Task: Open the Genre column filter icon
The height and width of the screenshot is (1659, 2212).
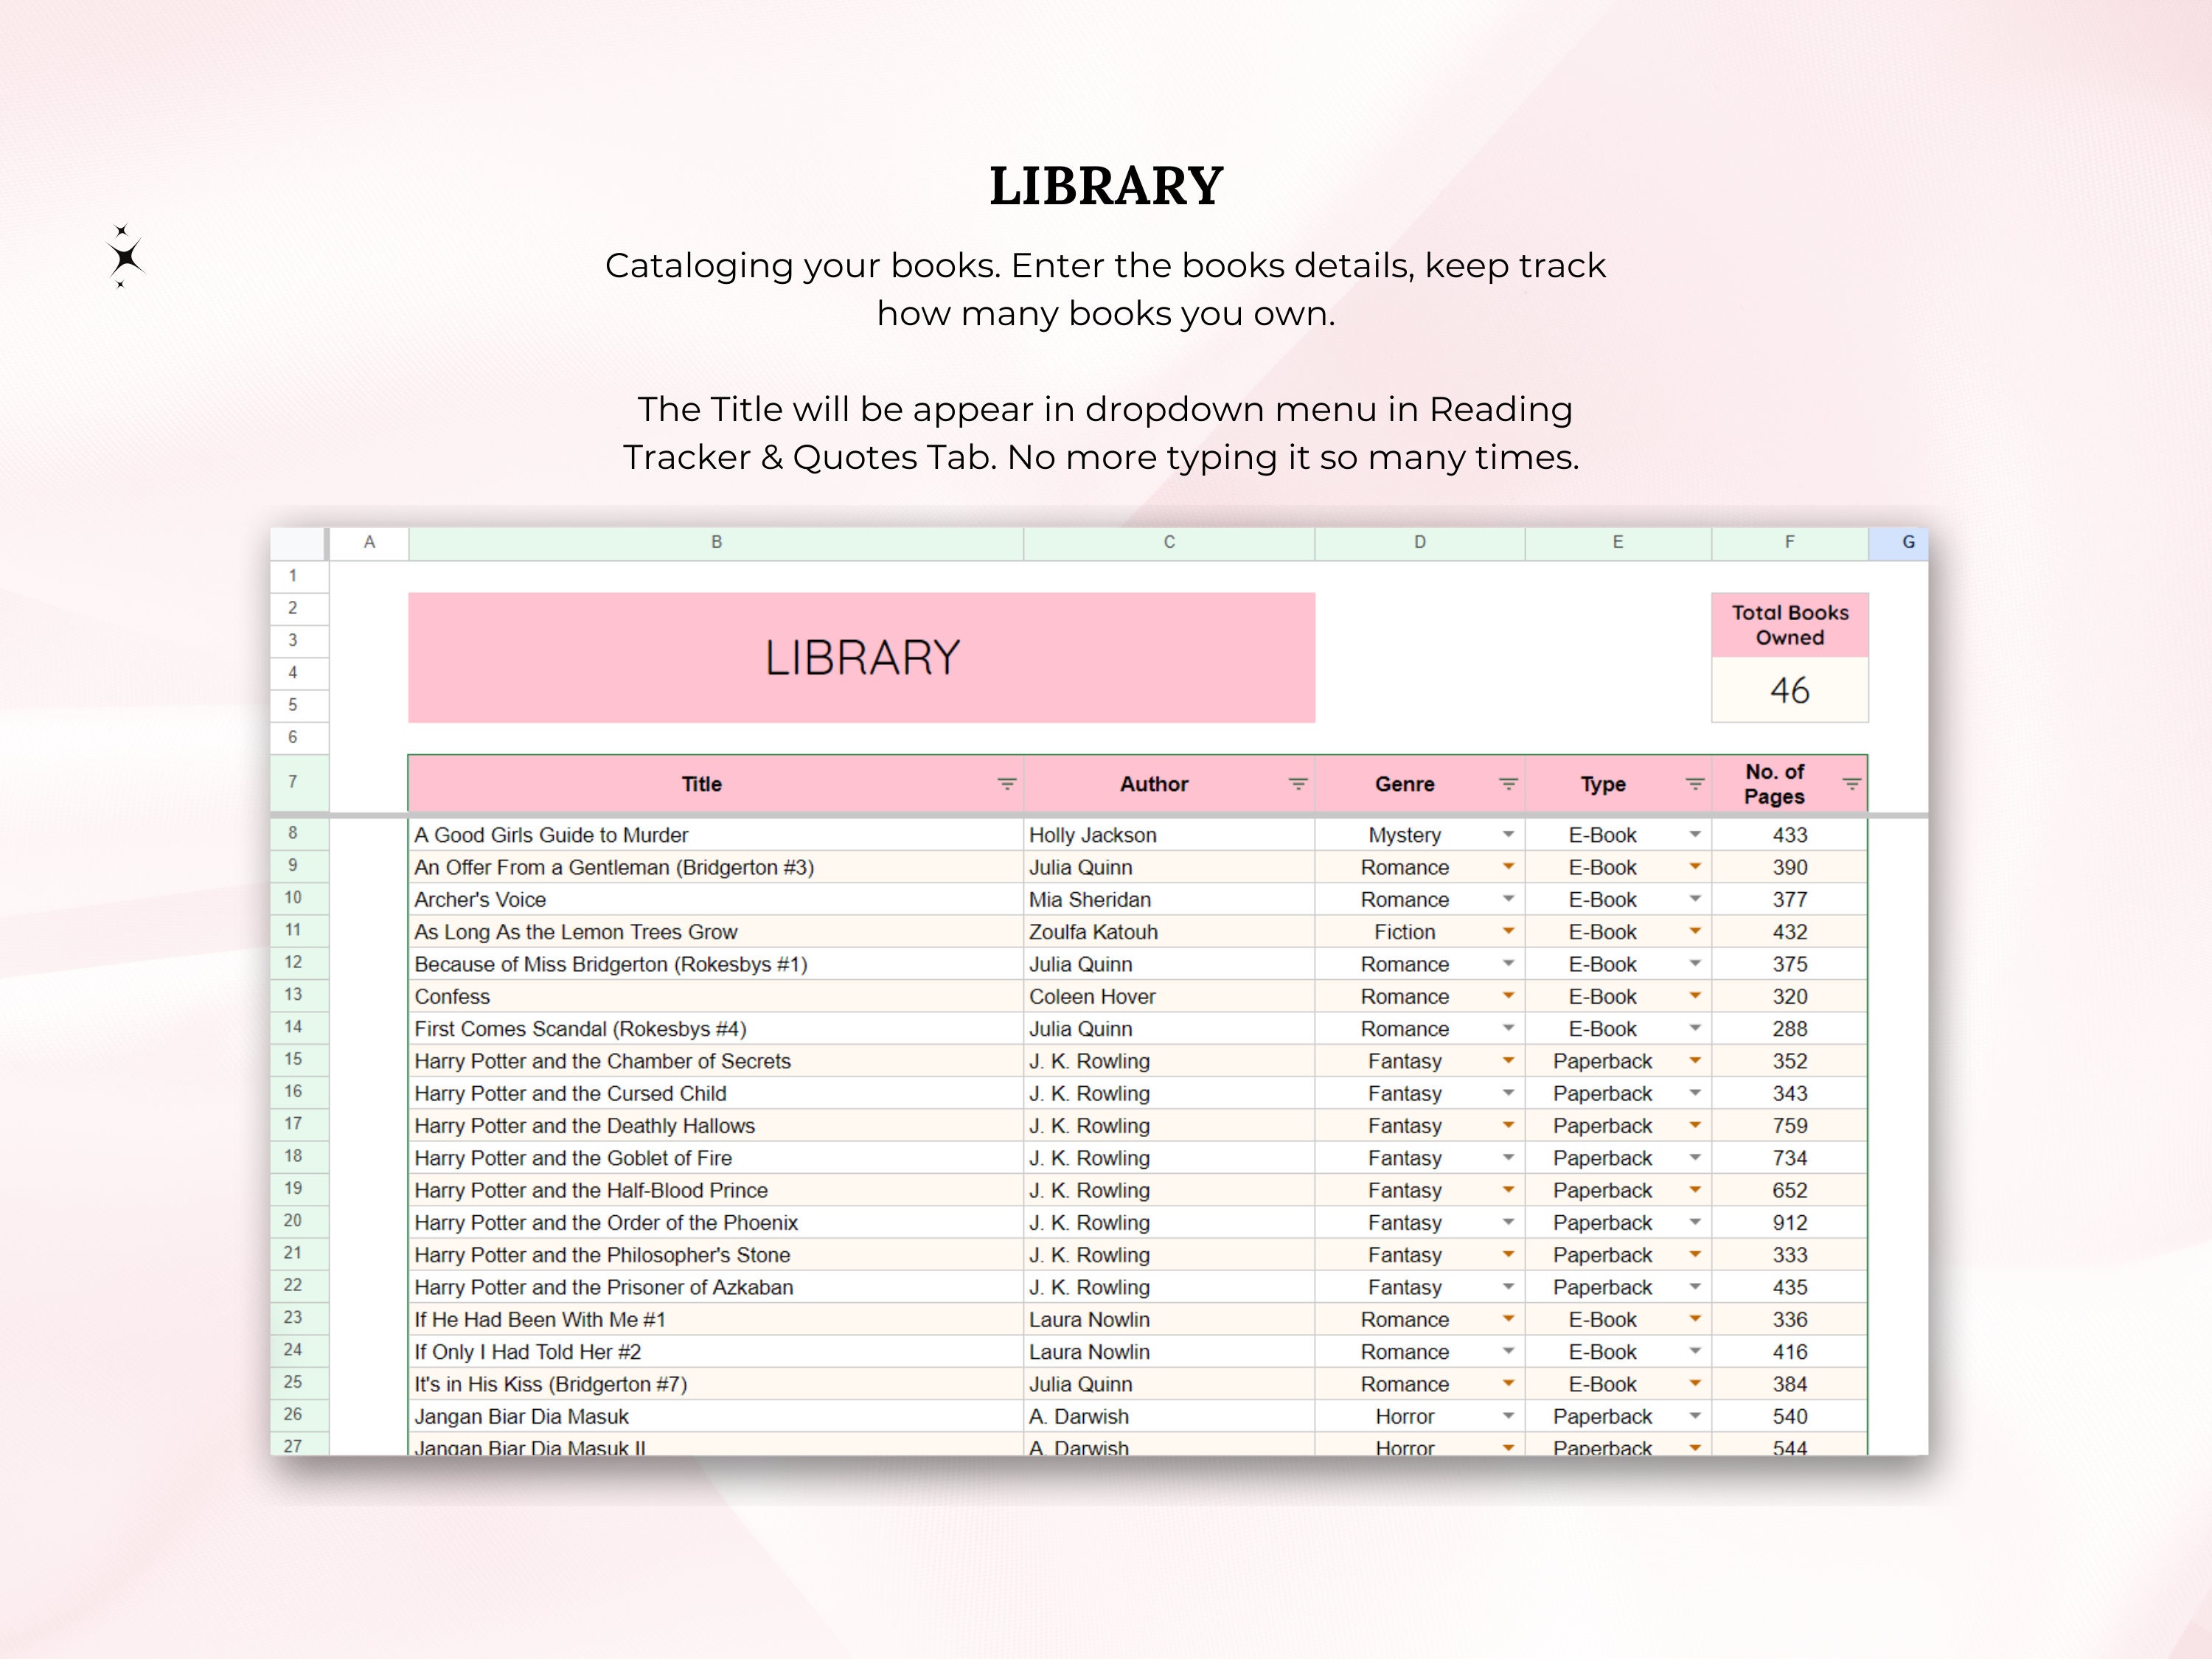Action: (1508, 784)
